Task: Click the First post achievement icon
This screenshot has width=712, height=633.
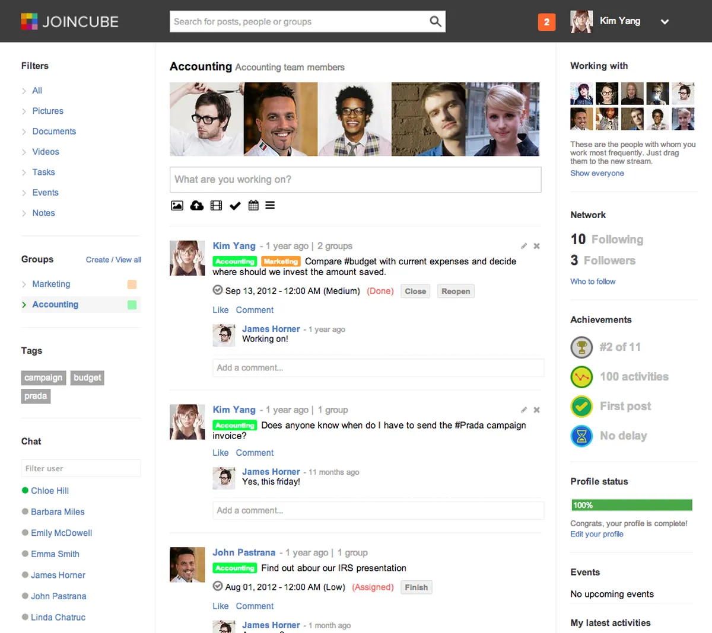Action: [581, 407]
